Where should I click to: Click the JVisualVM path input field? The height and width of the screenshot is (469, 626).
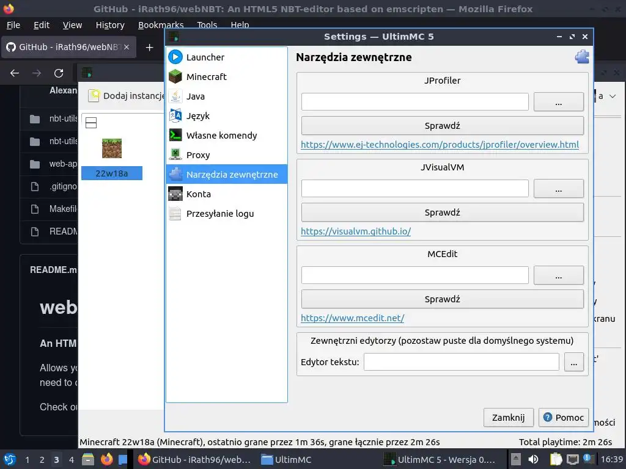point(415,188)
